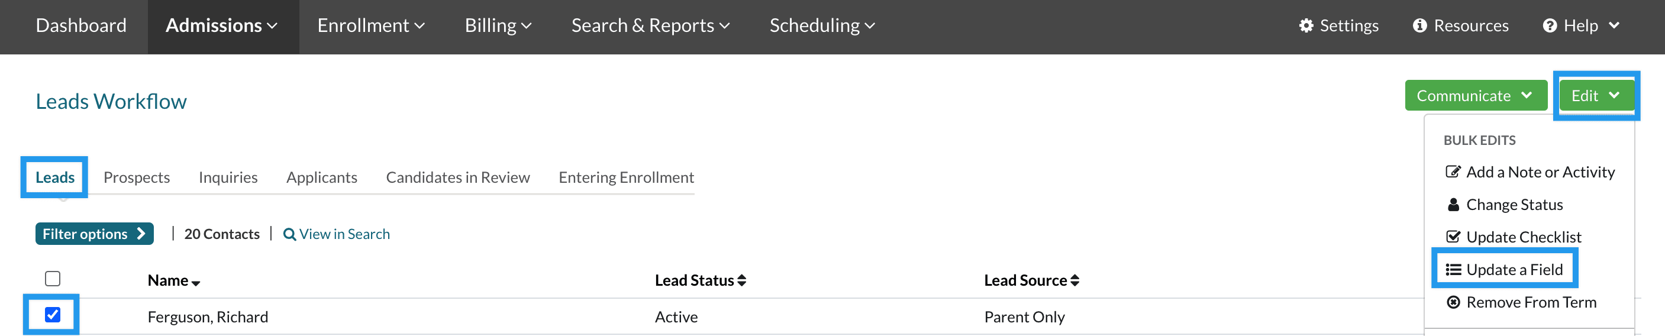1665x336 pixels.
Task: Click the Change Status person icon
Action: coord(1453,205)
